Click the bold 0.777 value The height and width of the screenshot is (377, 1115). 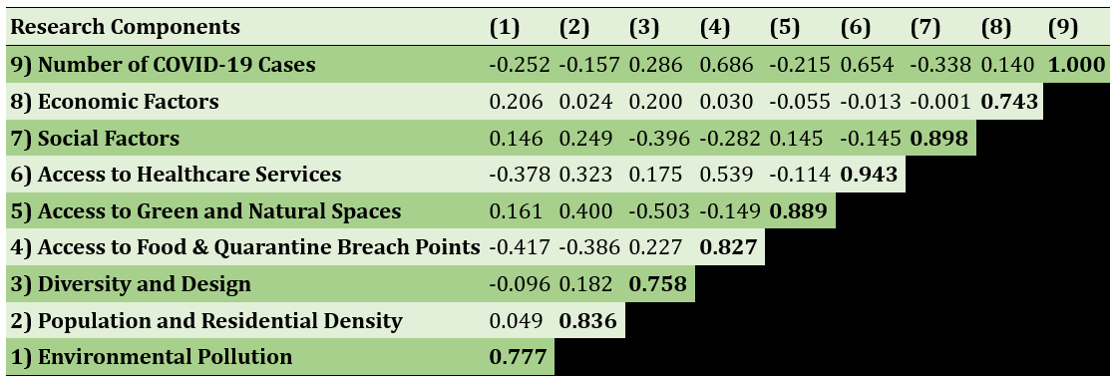[x=519, y=357]
